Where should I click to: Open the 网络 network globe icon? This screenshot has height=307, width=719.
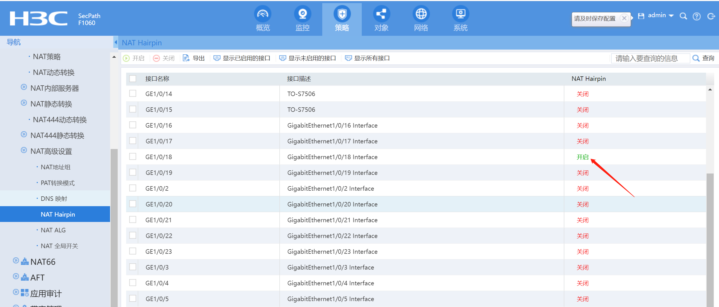421,14
